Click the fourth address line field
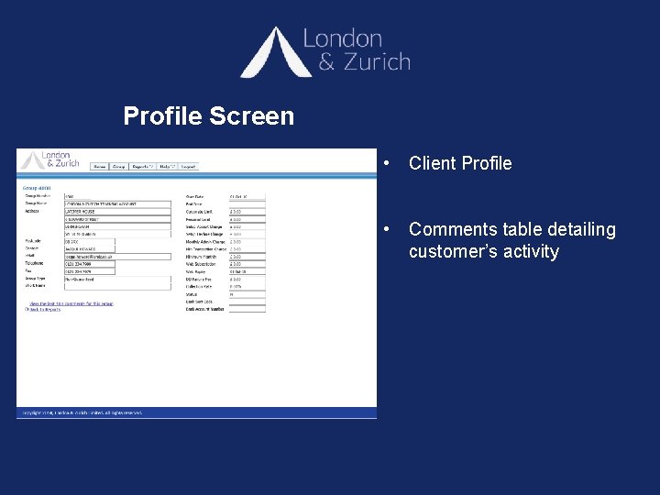Image resolution: width=660 pixels, height=495 pixels. click(117, 234)
